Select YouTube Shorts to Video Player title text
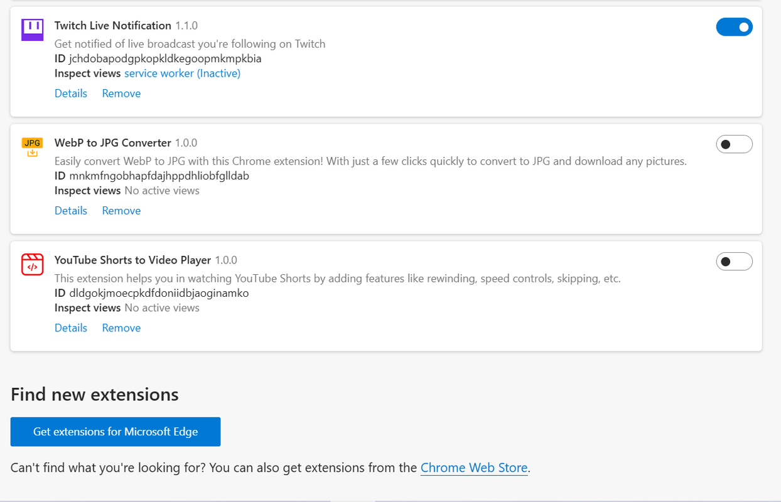Screen dimensions: 781x502 132,260
